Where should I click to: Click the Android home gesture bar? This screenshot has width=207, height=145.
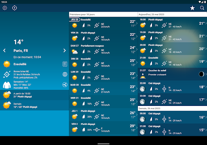point(103,144)
